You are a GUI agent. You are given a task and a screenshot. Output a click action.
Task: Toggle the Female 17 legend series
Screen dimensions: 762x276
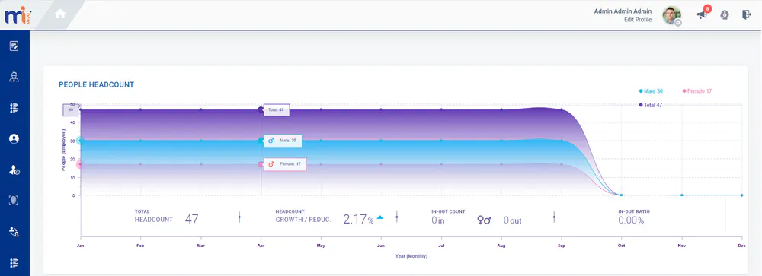[697, 91]
